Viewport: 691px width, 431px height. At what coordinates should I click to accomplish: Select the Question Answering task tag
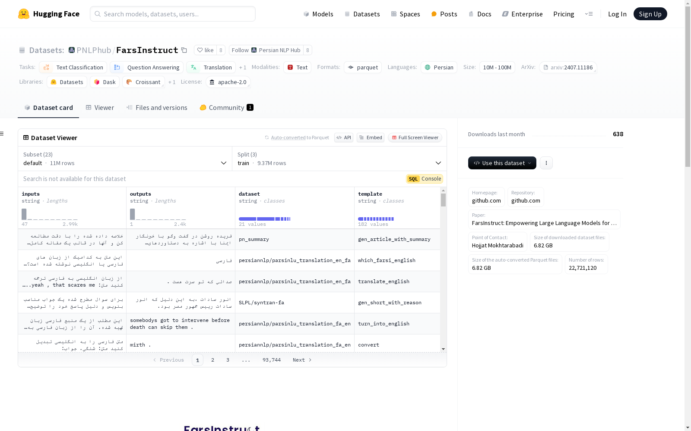tap(146, 67)
